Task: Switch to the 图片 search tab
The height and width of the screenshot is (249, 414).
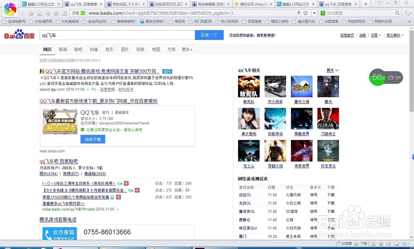Action: tap(125, 49)
